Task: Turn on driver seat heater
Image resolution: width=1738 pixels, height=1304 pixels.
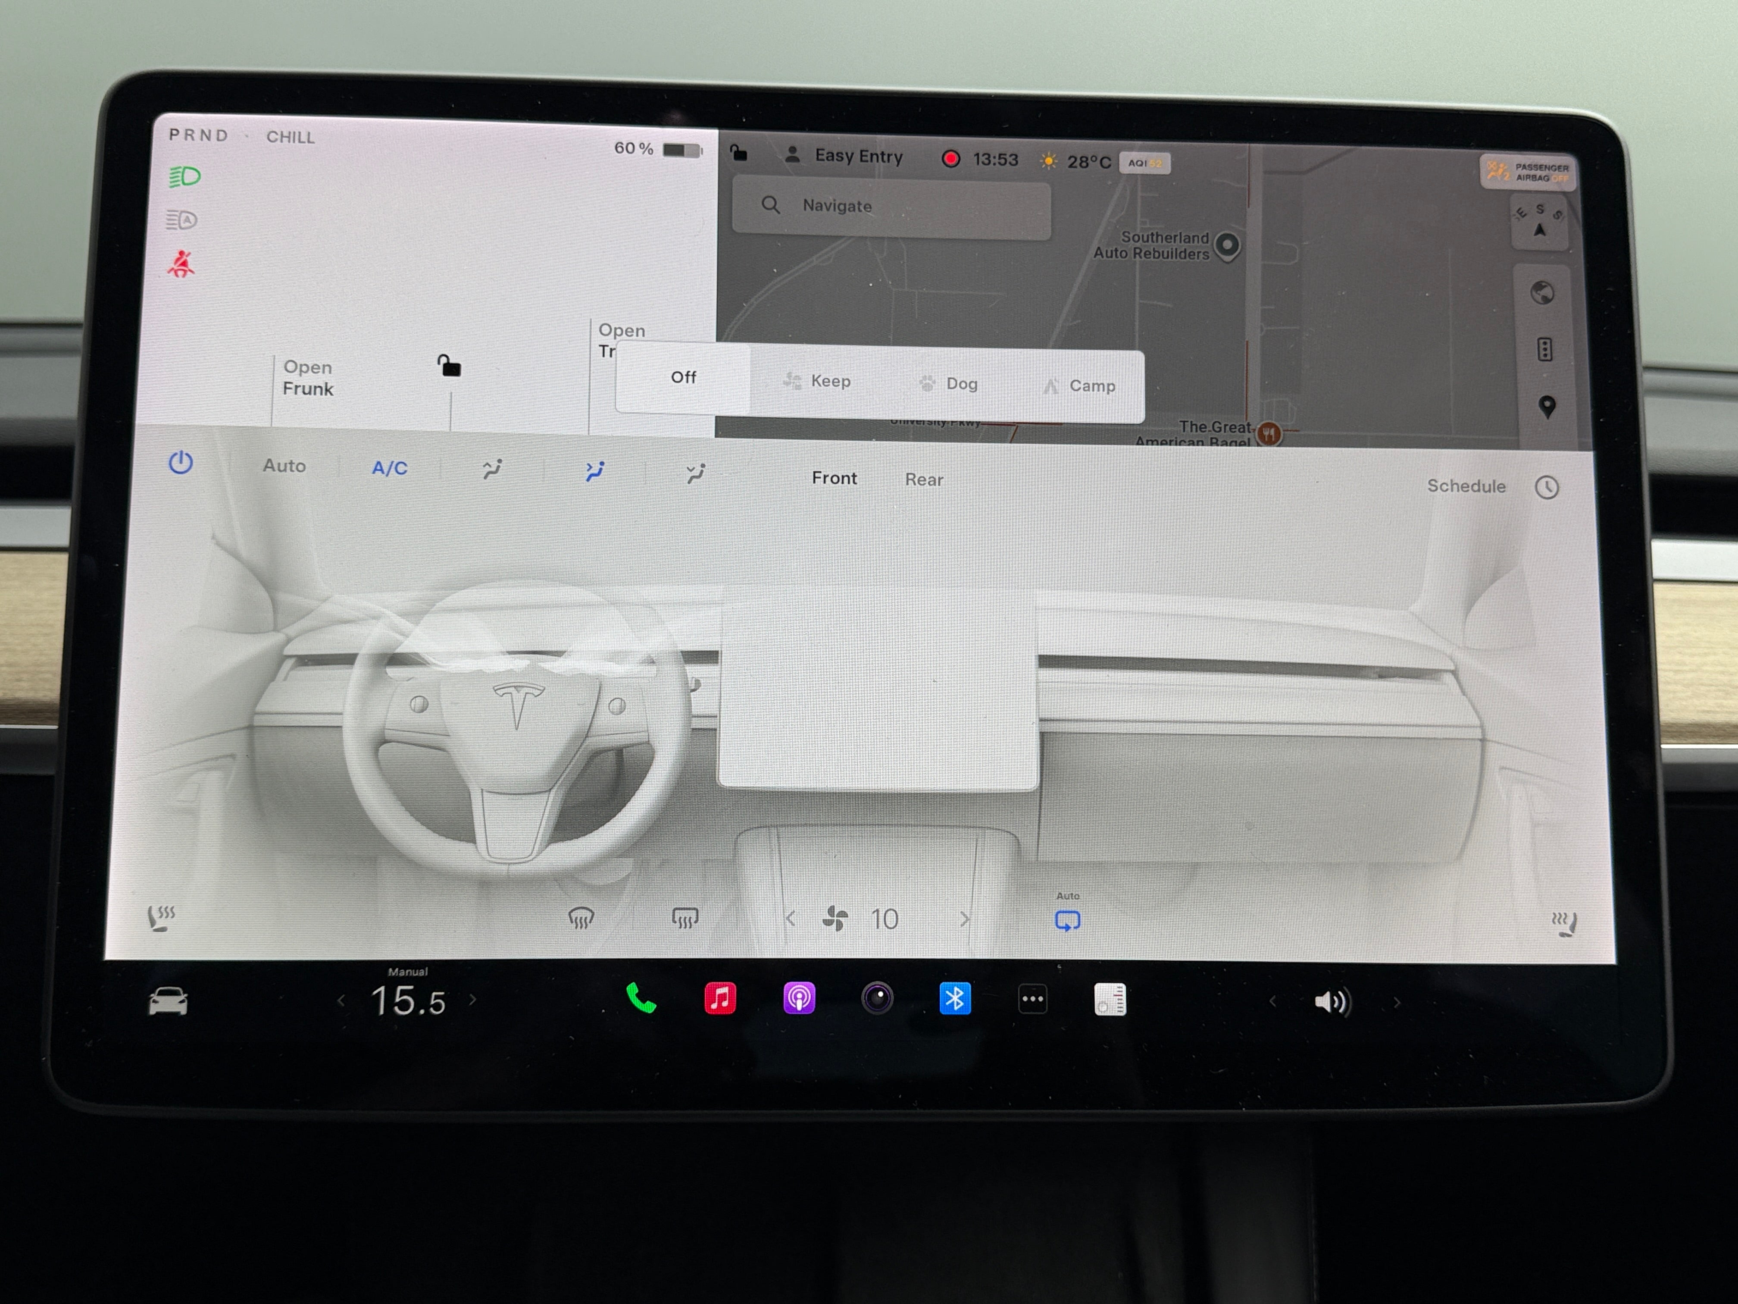Action: [x=161, y=917]
